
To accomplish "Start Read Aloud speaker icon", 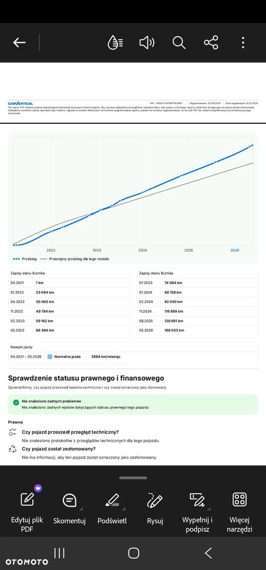I will (x=147, y=43).
